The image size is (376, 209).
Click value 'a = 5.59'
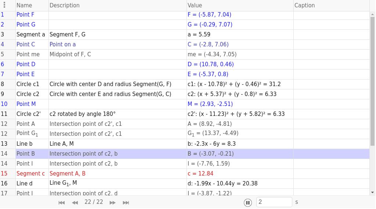pyautogui.click(x=199, y=35)
